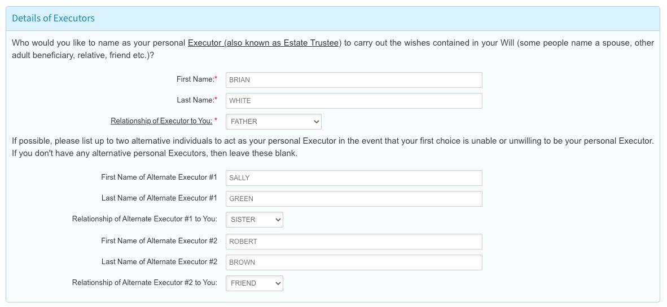Click the WHITE last name input field
Viewport: 667px width, 307px height.
pyautogui.click(x=353, y=101)
